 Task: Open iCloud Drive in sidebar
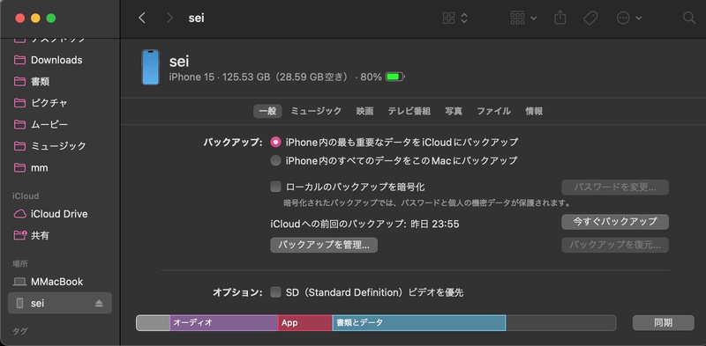(x=60, y=214)
